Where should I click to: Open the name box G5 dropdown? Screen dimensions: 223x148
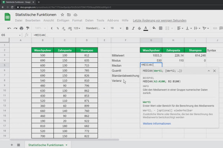pyautogui.click(x=20, y=35)
